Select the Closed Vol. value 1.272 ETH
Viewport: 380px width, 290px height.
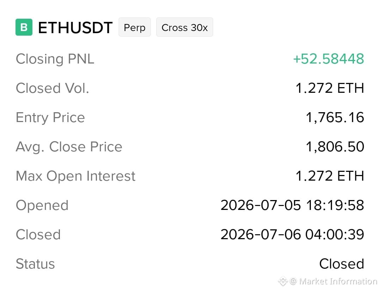click(x=330, y=88)
